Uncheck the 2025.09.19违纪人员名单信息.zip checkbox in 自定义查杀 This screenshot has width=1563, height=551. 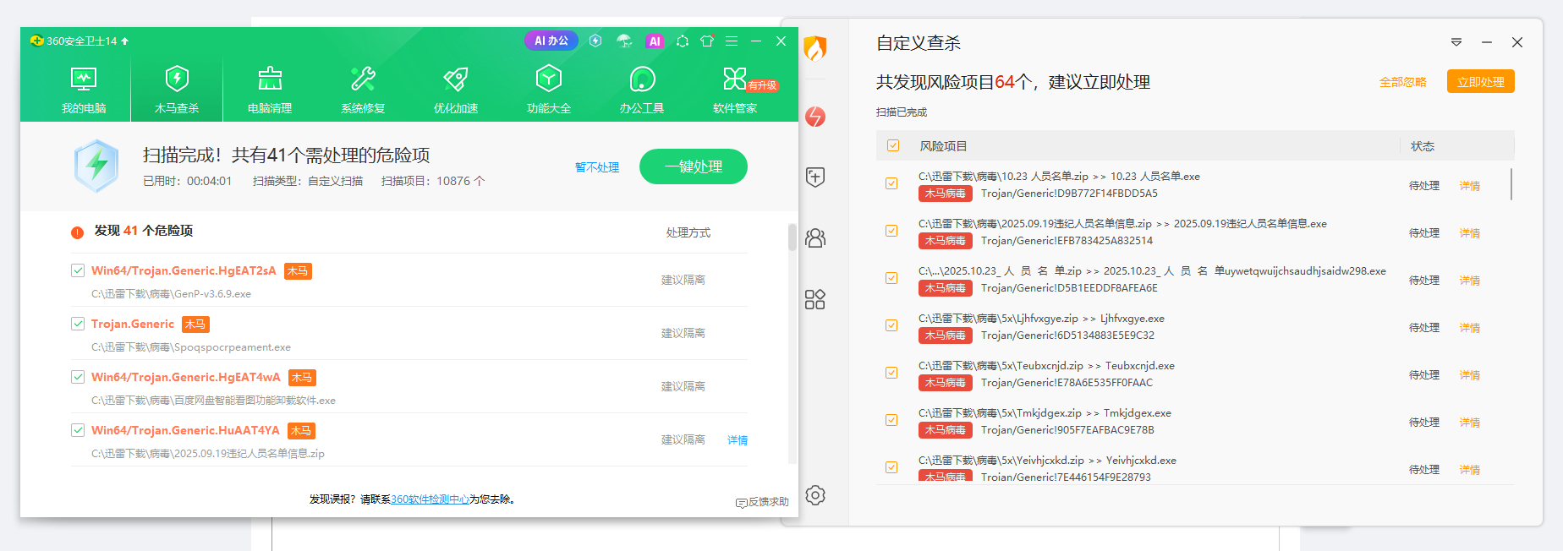click(x=891, y=231)
